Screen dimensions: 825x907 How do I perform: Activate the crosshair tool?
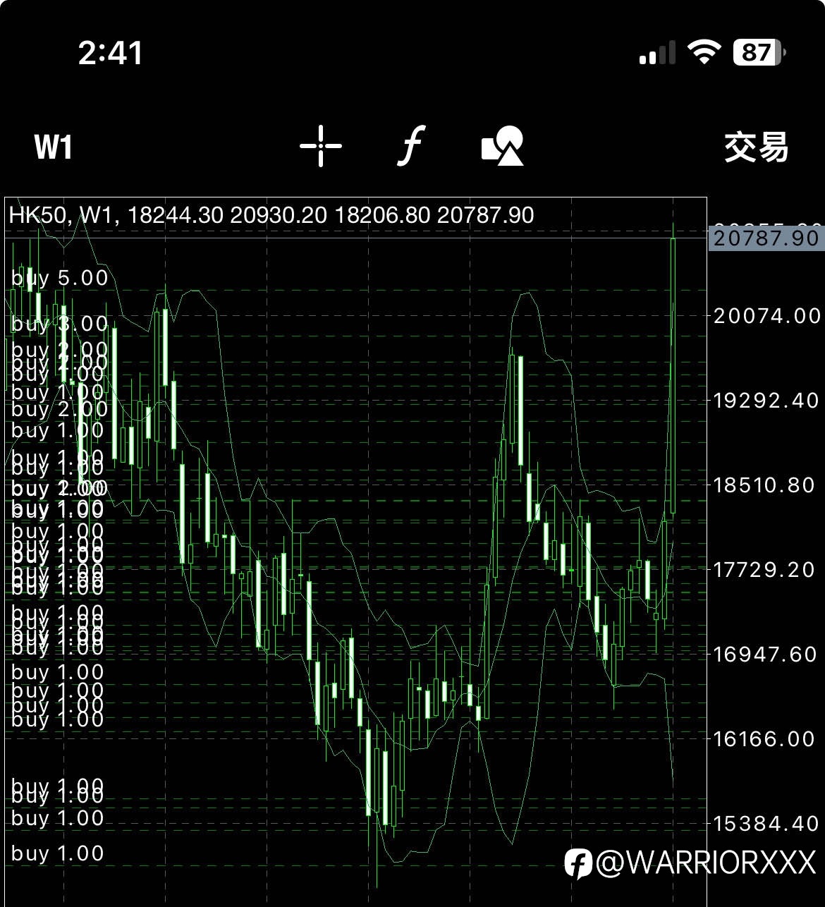pos(321,146)
